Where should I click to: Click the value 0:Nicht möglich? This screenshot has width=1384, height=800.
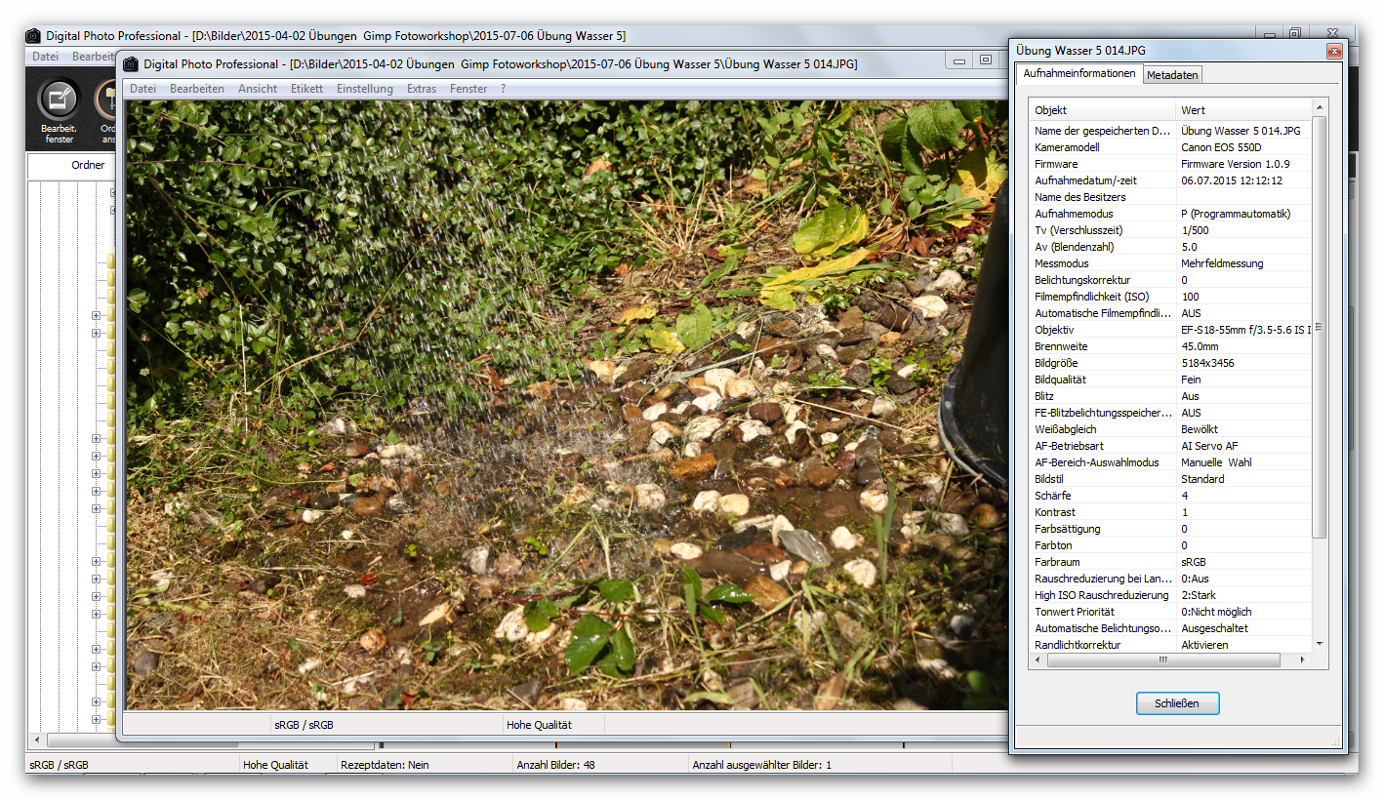pos(1216,612)
